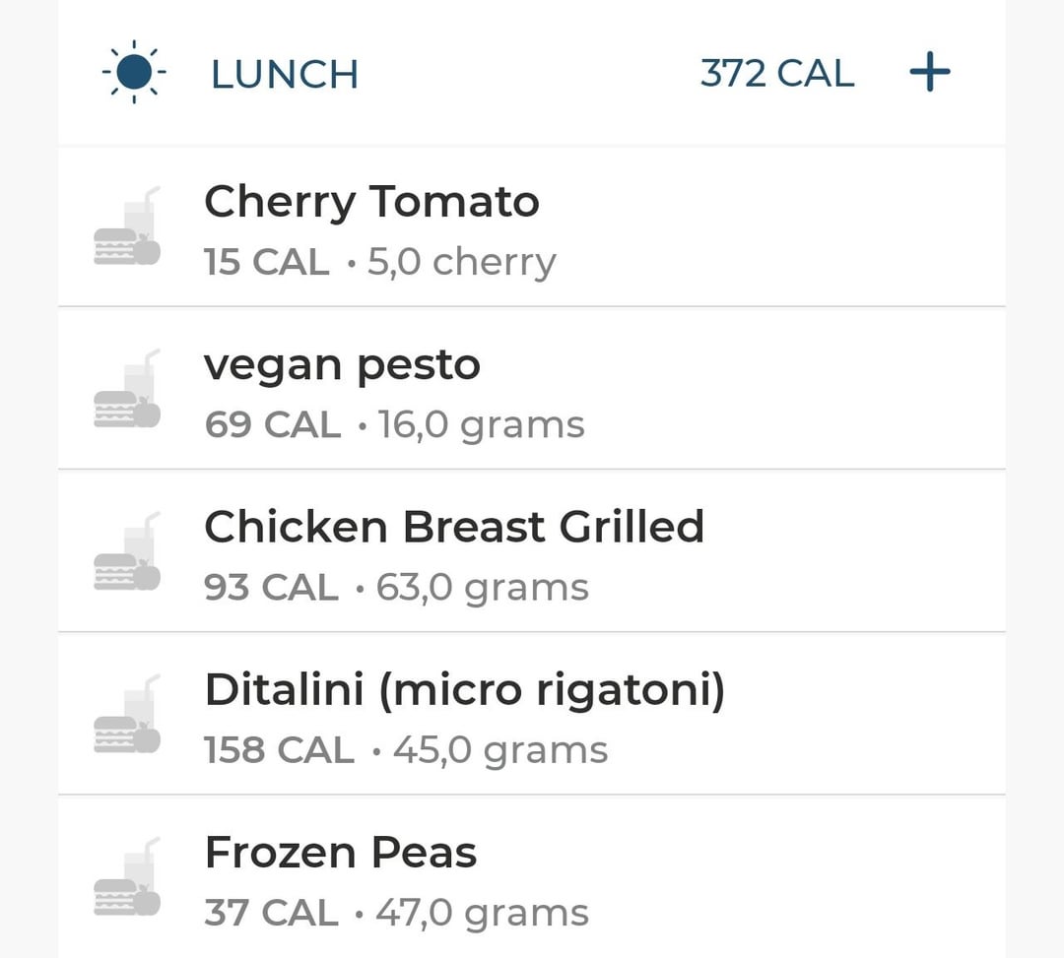Select the Ditalini food icon

point(127,714)
